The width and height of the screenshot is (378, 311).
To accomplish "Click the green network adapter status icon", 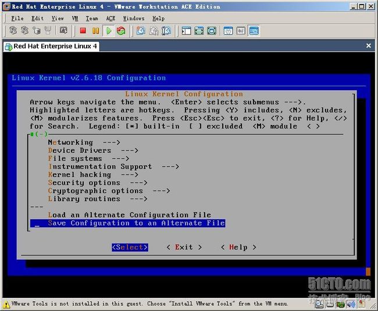I will 341,305.
